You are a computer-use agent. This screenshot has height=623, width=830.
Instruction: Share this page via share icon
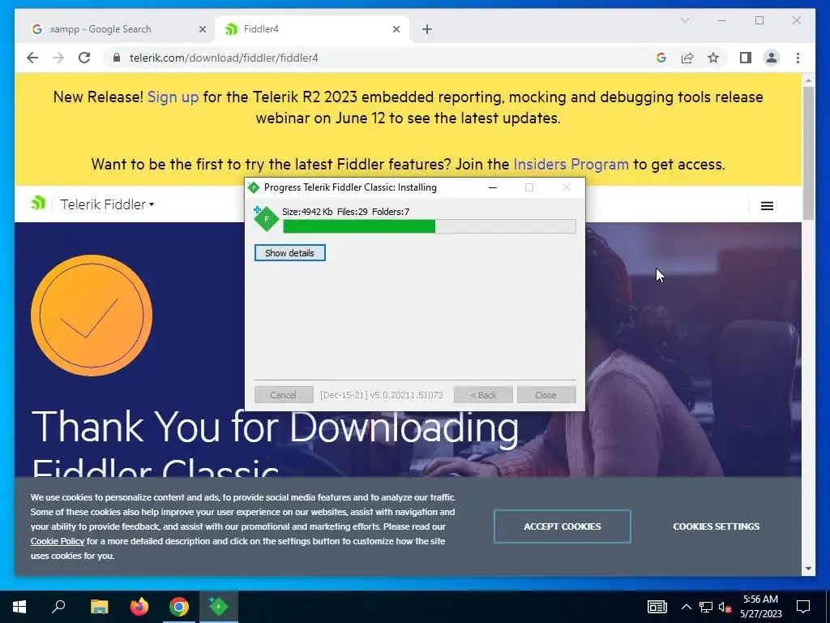coord(687,58)
